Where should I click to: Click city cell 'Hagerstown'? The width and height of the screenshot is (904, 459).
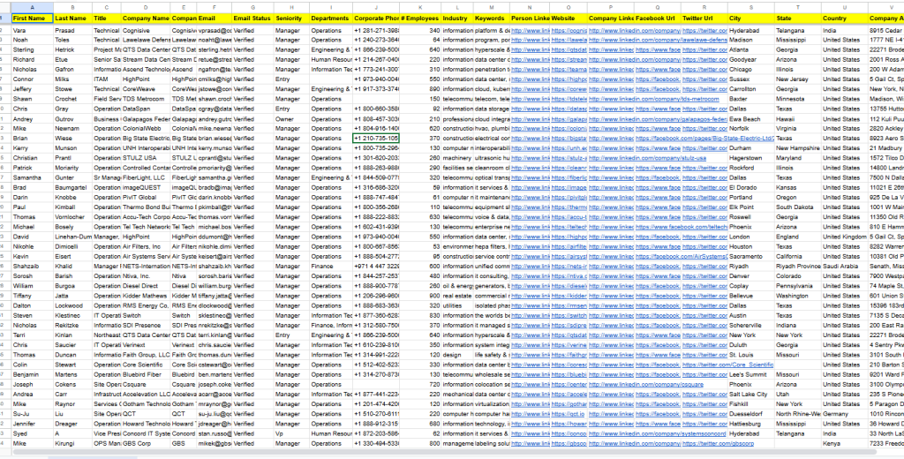click(750, 158)
